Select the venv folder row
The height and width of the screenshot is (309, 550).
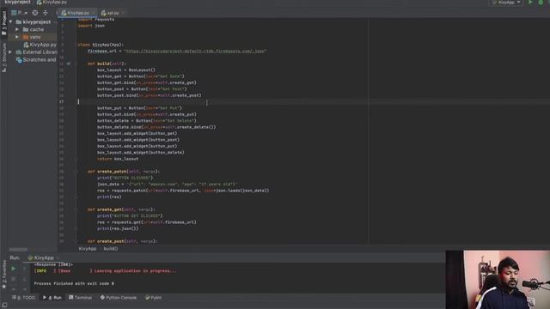click(x=32, y=37)
